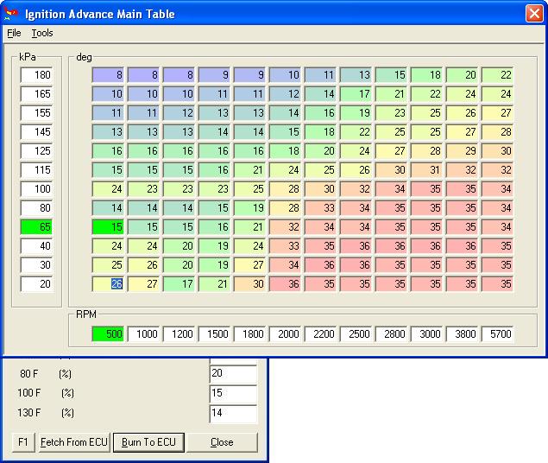The height and width of the screenshot is (463, 548).
Task: Click the Burn To ECU button
Action: pyautogui.click(x=148, y=442)
